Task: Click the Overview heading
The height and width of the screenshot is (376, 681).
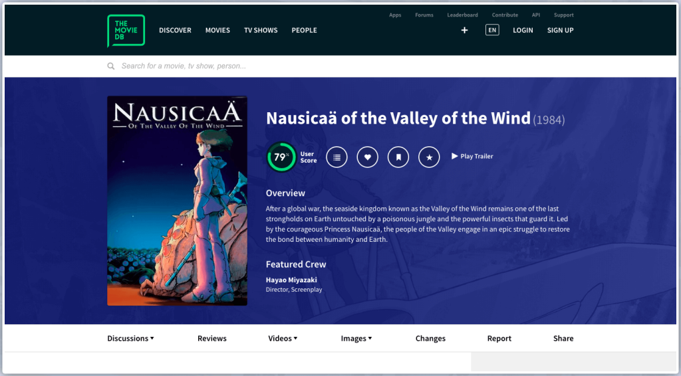Action: (x=285, y=193)
